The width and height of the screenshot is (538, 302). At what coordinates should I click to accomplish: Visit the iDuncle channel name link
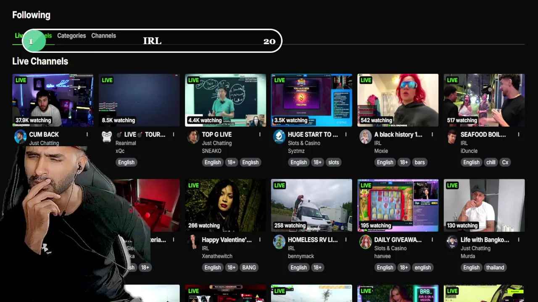point(470,151)
